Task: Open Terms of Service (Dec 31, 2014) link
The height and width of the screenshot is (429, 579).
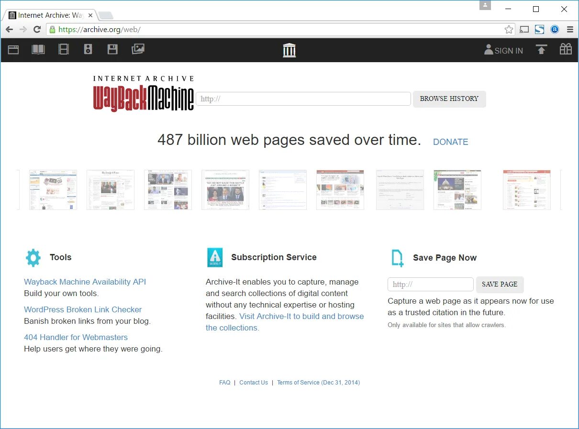Action: (x=318, y=383)
